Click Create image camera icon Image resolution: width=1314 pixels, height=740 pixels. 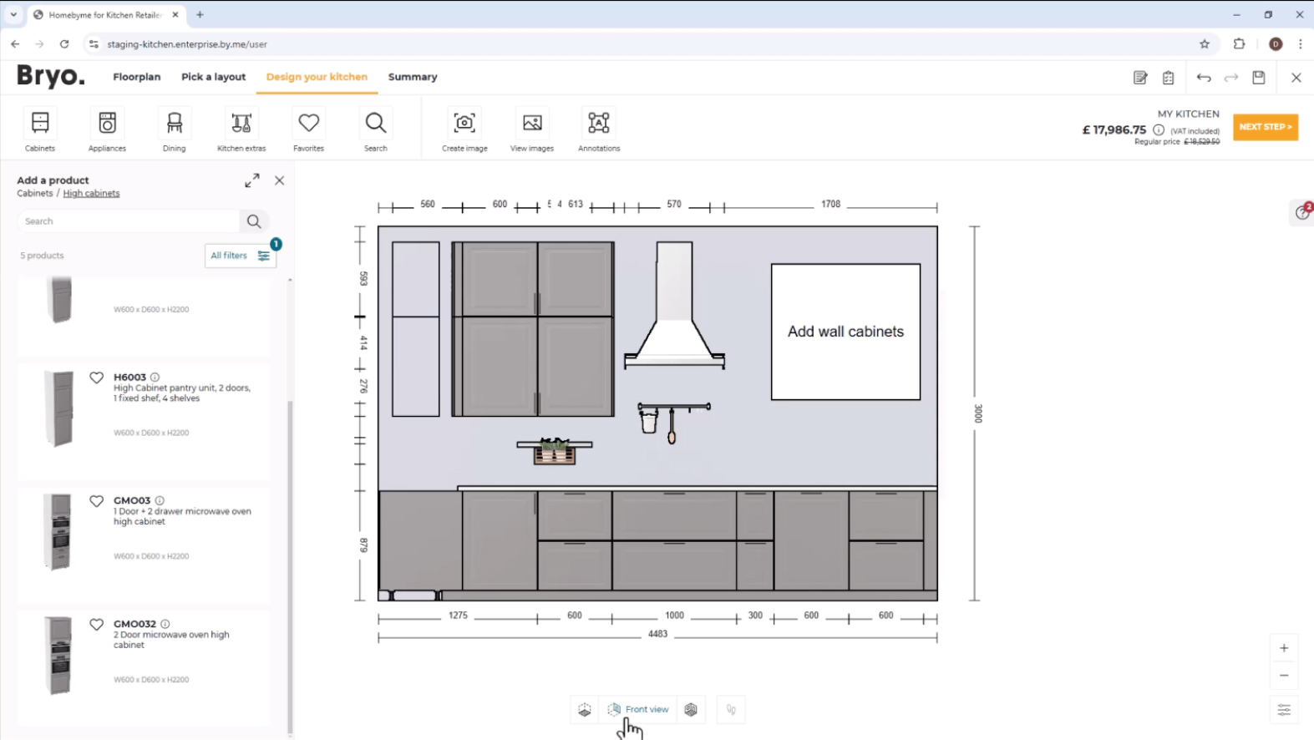pyautogui.click(x=464, y=130)
